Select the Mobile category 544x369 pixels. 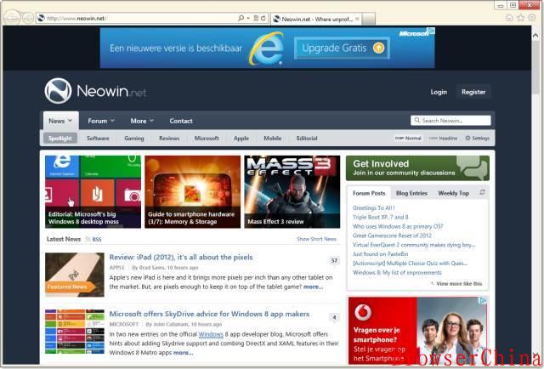pos(272,138)
